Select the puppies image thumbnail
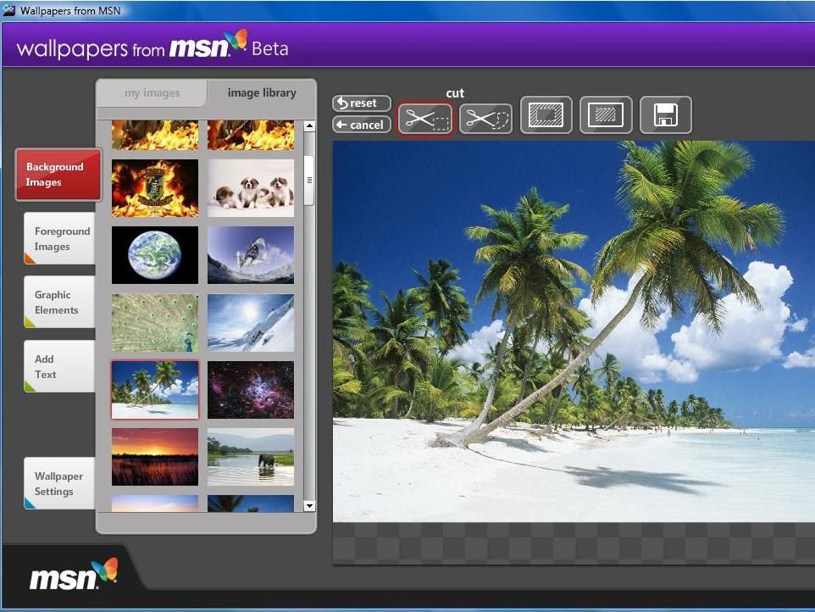Image resolution: width=815 pixels, height=612 pixels. (251, 187)
